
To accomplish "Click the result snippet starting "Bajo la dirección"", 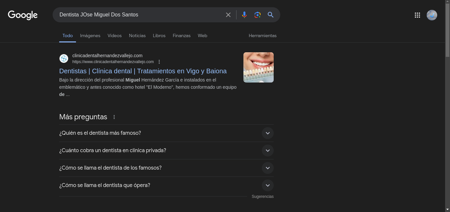I will pyautogui.click(x=148, y=87).
